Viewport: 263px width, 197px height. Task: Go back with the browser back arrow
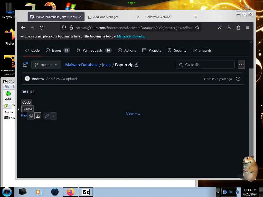pos(23,28)
